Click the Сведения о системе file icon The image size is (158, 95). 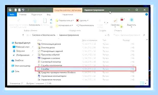[39, 58]
